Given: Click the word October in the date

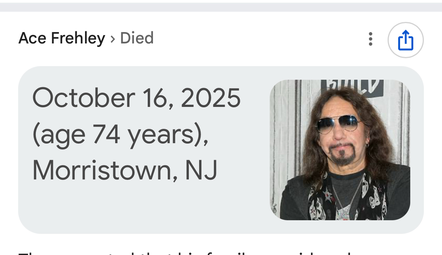Looking at the screenshot, I should tap(83, 98).
